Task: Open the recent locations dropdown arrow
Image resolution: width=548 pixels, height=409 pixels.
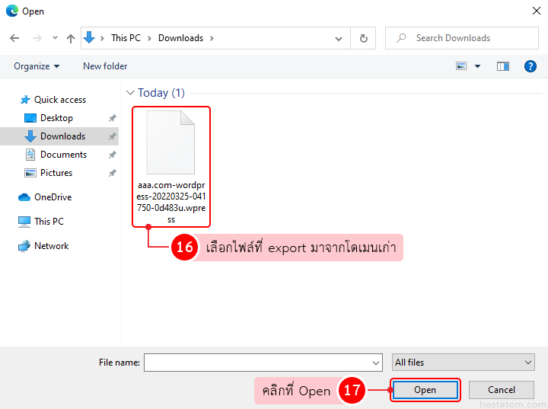Action: tap(55, 38)
